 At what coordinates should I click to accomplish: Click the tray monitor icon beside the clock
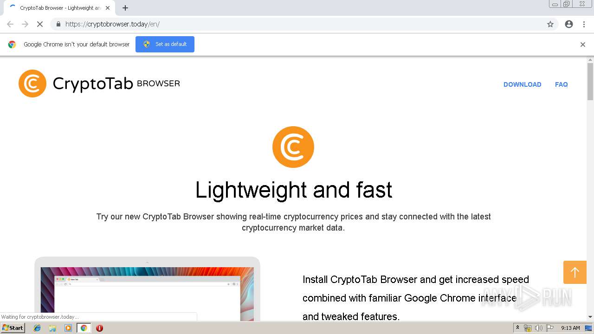(588, 328)
